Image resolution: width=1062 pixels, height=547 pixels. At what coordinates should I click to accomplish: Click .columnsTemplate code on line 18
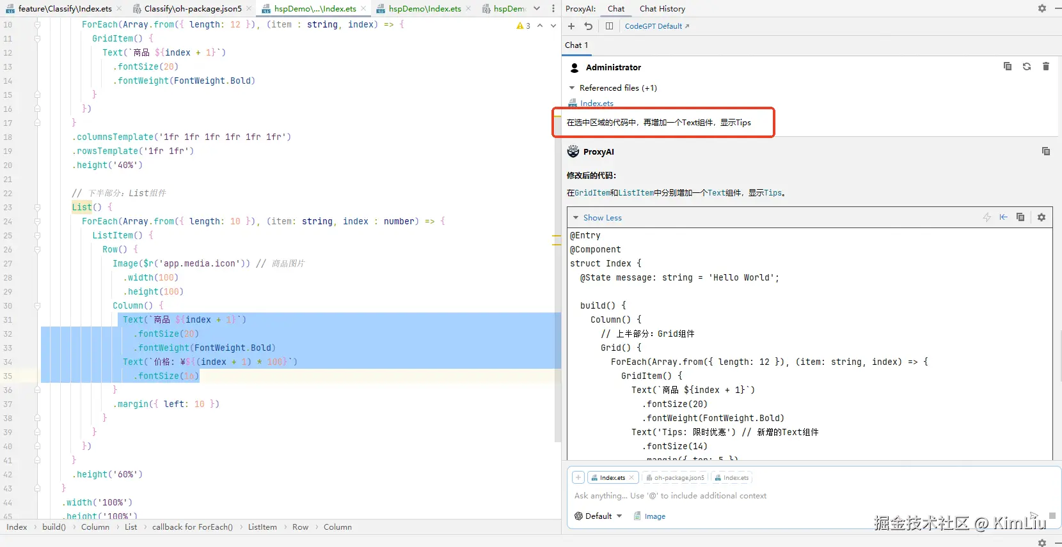pyautogui.click(x=181, y=137)
